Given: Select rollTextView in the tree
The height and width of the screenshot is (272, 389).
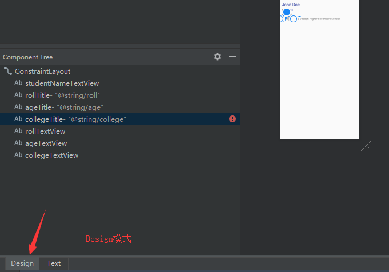Looking at the screenshot, I should click(x=45, y=131).
